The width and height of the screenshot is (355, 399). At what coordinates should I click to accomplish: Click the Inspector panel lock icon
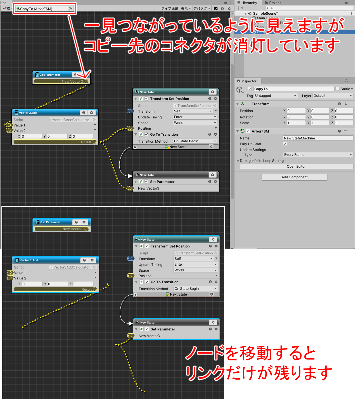346,81
